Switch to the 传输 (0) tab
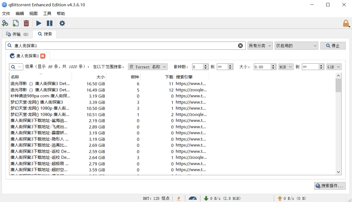This screenshot has width=352, height=202. pos(17,34)
